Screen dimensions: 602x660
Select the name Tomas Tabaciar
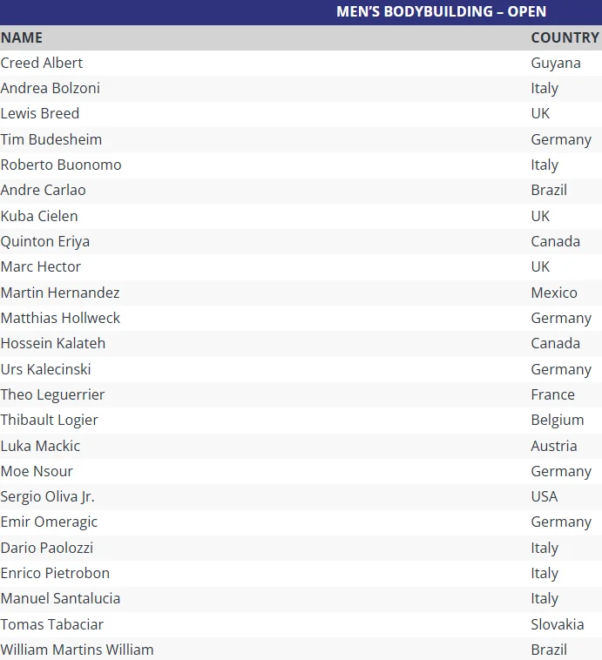pyautogui.click(x=52, y=624)
